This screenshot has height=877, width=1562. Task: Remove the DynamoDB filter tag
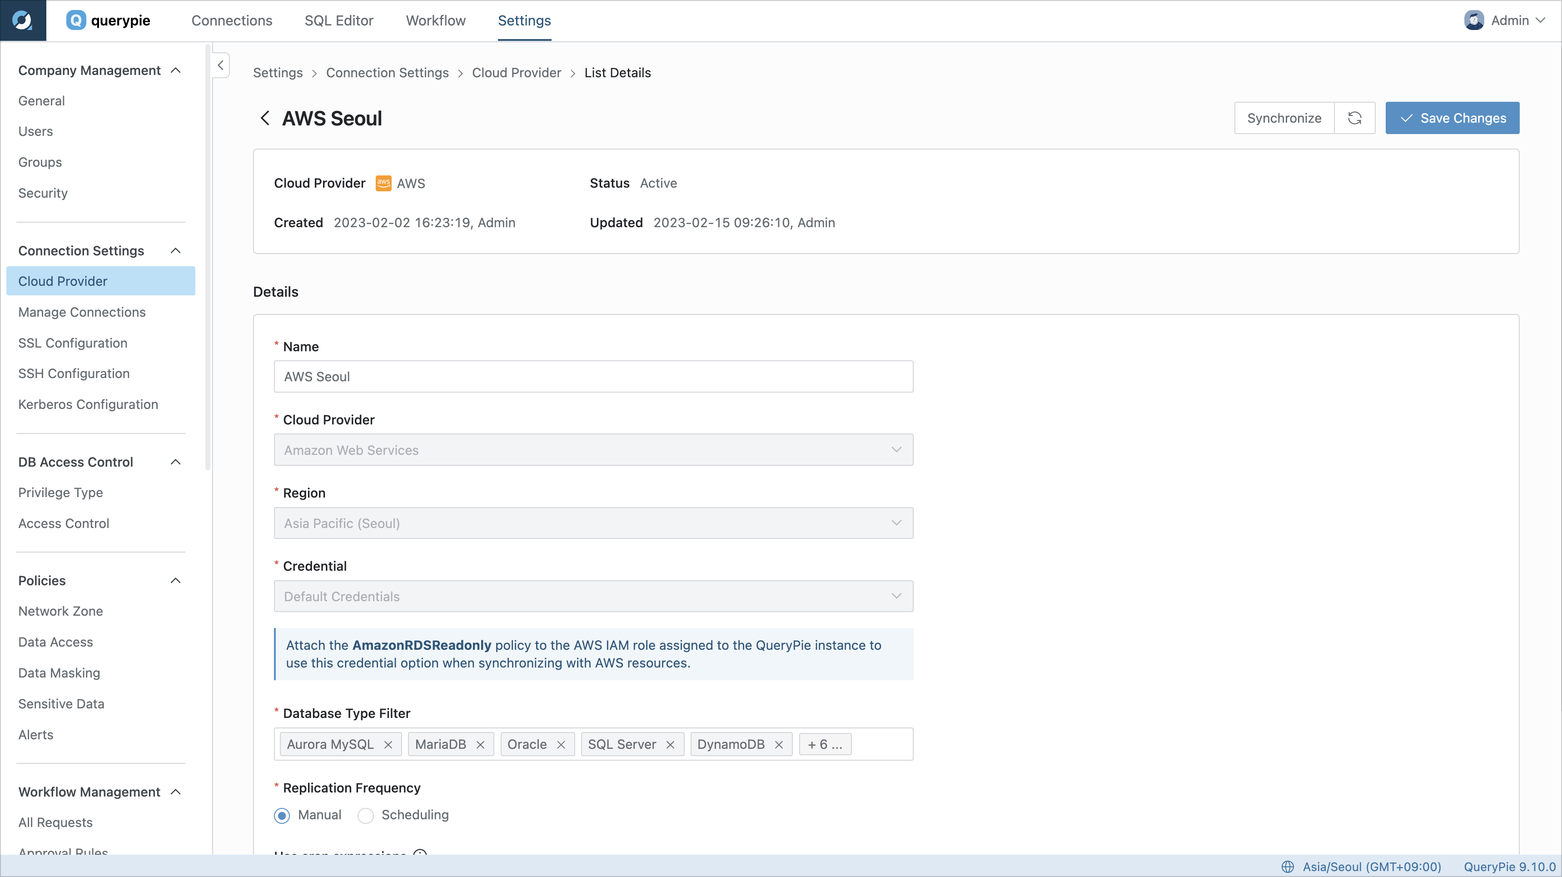tap(779, 745)
